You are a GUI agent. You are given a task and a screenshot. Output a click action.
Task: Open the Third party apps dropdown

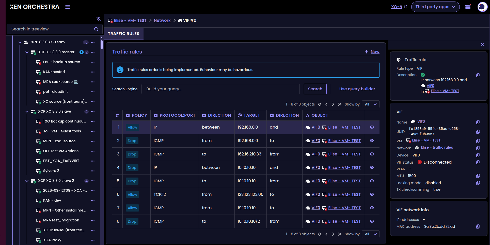pyautogui.click(x=435, y=7)
